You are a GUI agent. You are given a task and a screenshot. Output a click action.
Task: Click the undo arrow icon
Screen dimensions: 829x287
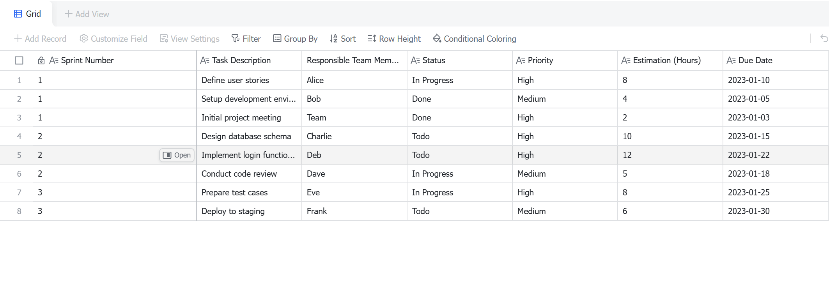tap(824, 38)
